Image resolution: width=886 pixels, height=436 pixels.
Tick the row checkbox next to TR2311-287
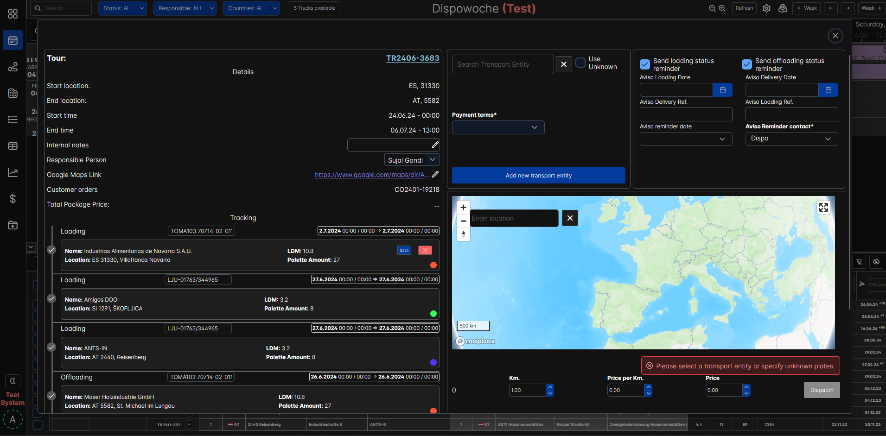point(38,424)
